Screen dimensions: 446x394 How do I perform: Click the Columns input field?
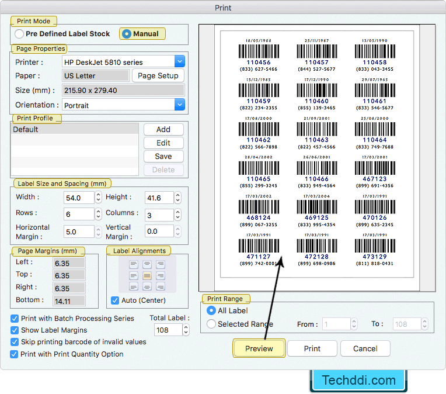[x=159, y=215]
